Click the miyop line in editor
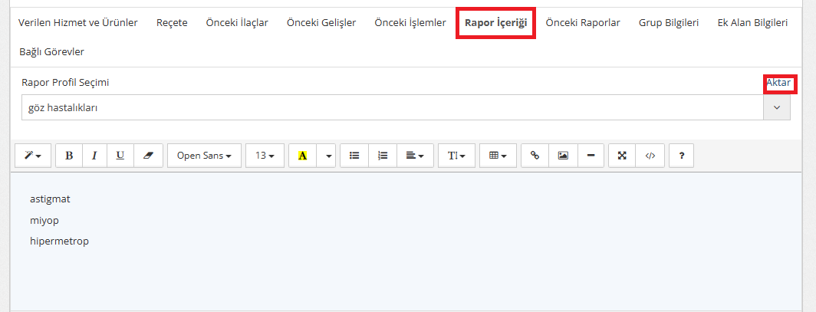This screenshot has height=312, width=816. click(x=44, y=221)
